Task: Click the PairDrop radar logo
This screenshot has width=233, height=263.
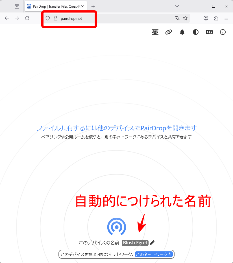Action: [x=116, y=227]
